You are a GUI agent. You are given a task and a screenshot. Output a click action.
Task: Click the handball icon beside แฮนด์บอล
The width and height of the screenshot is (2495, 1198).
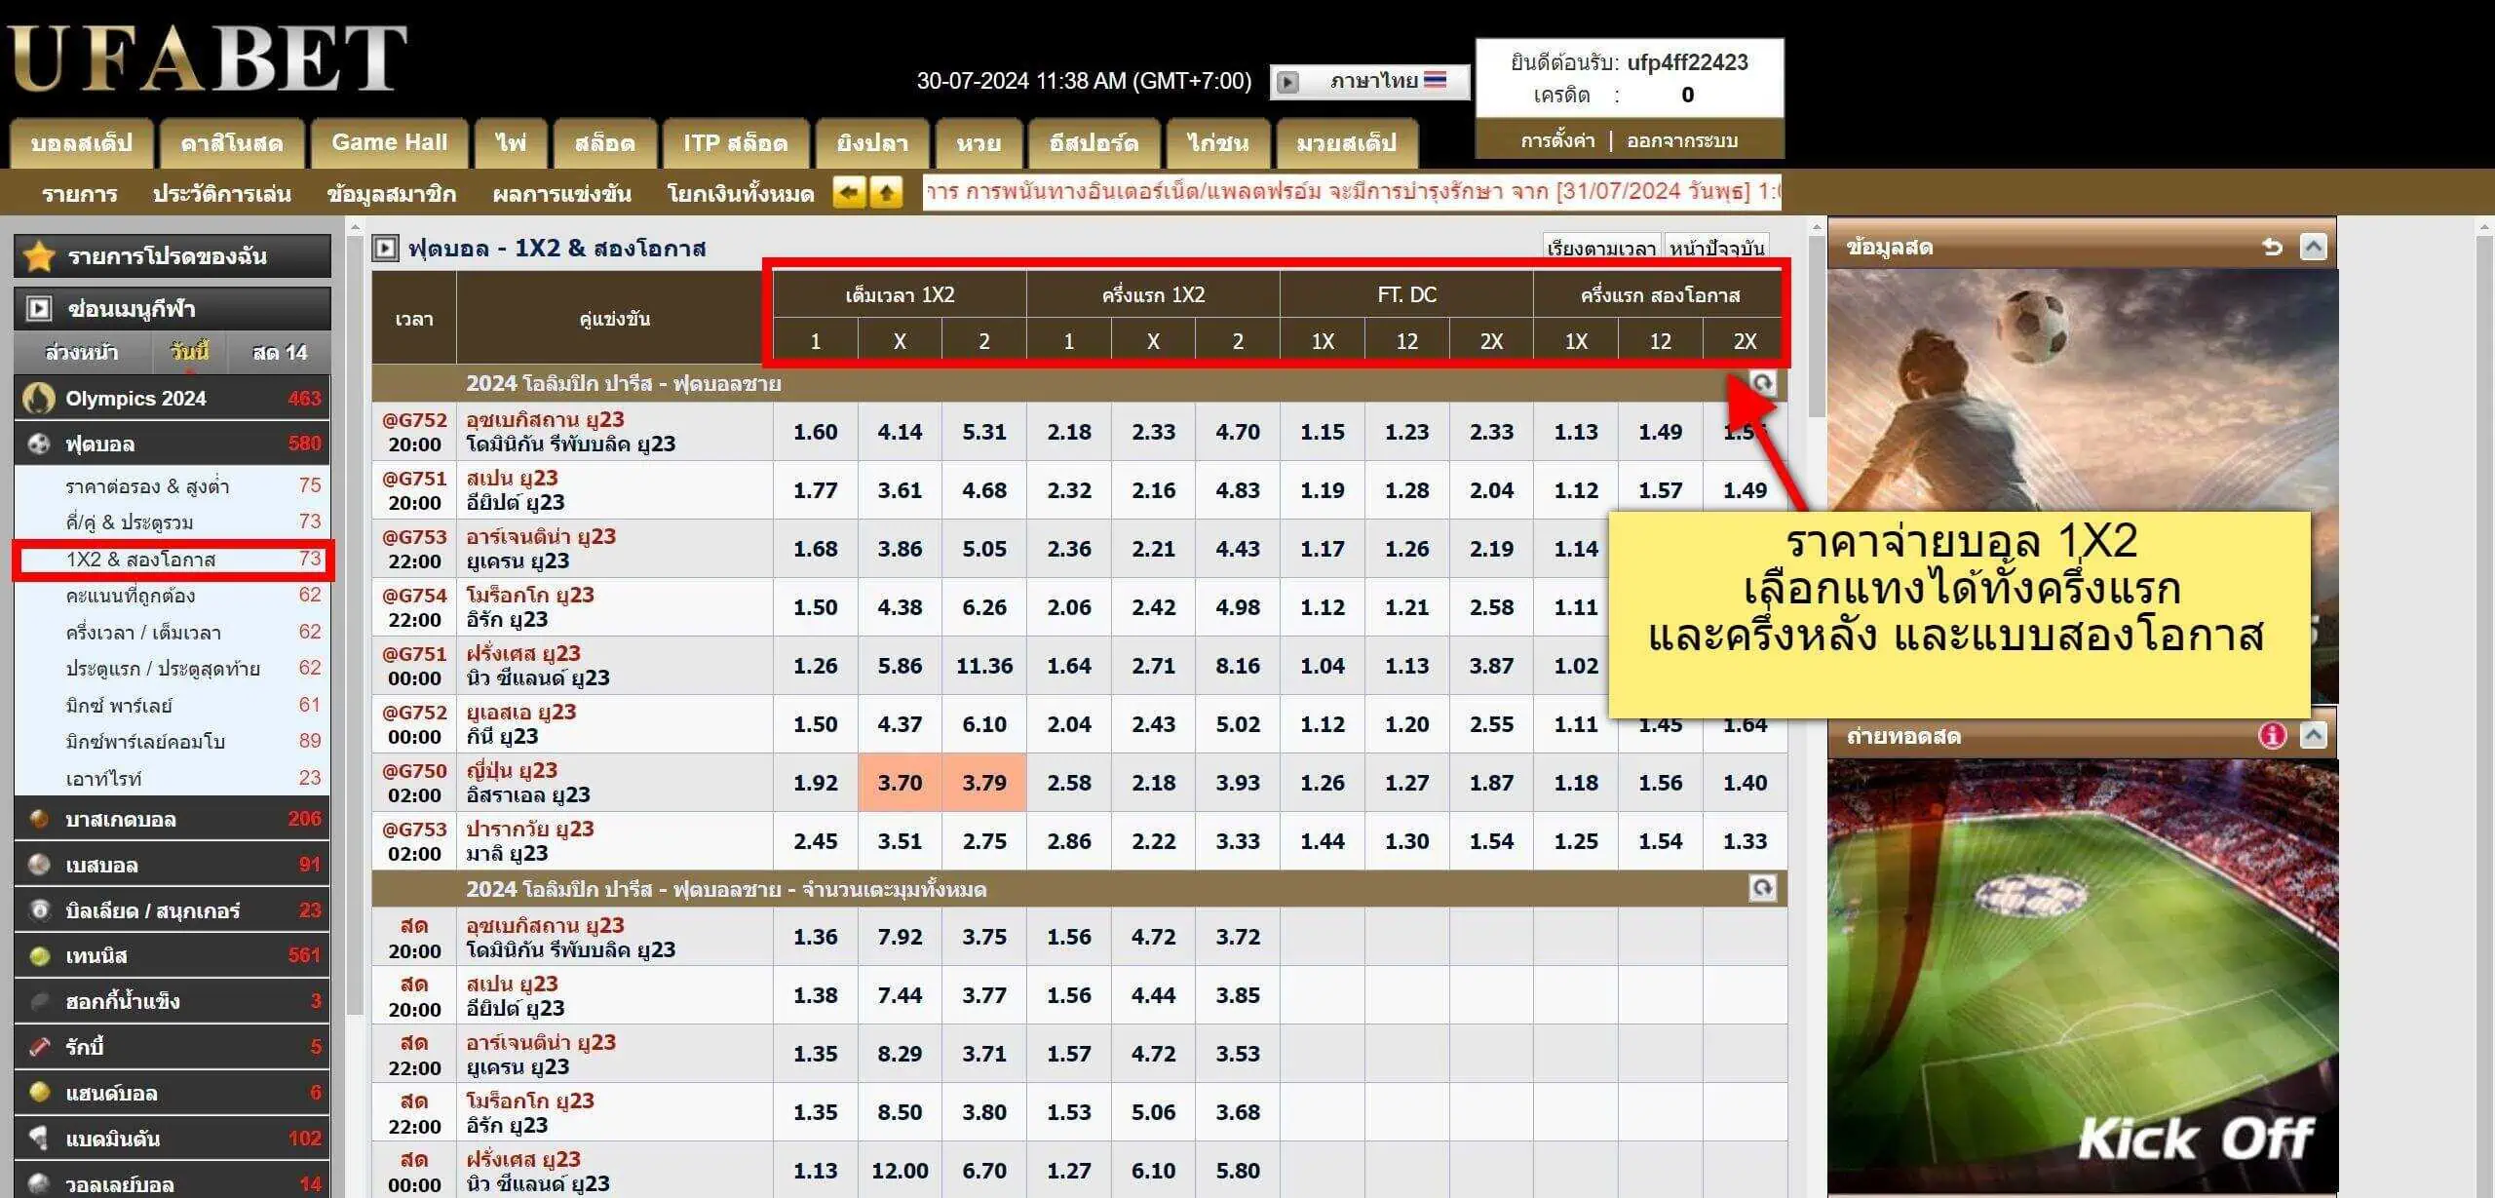(x=39, y=1092)
